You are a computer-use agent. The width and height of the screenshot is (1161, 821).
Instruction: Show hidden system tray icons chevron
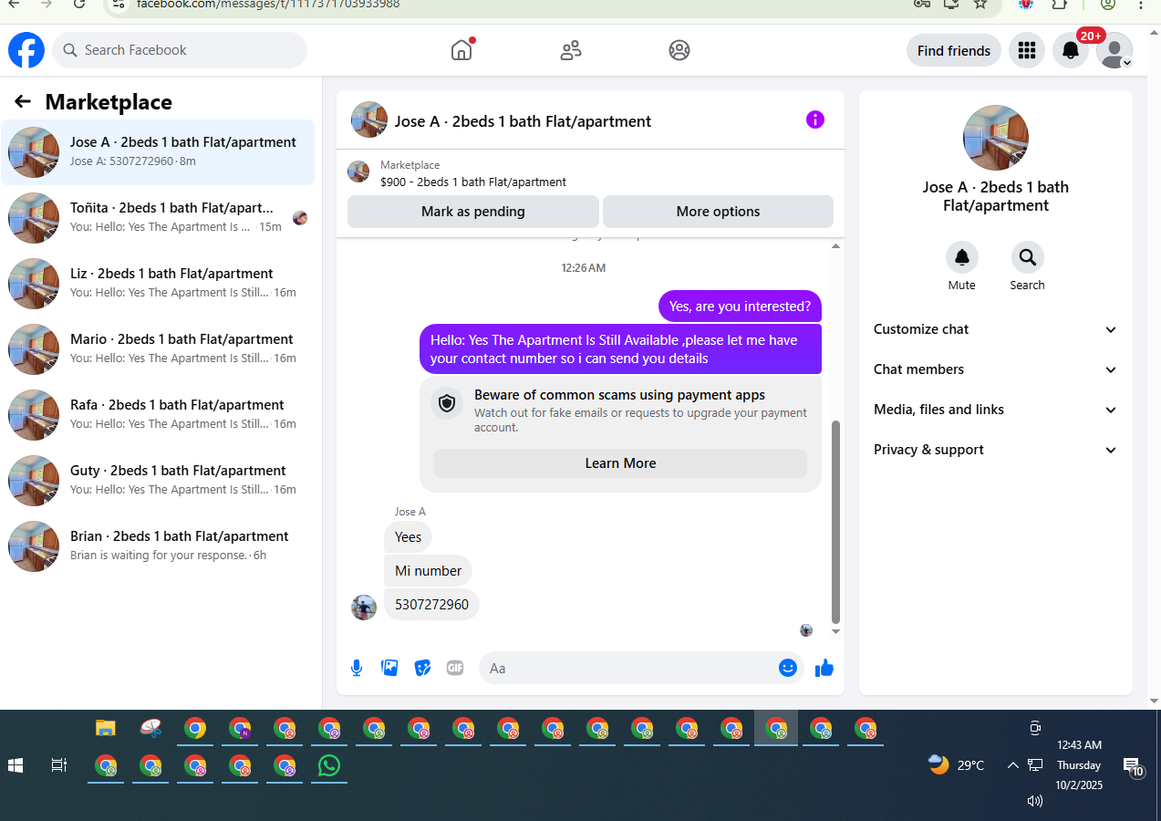[1012, 765]
